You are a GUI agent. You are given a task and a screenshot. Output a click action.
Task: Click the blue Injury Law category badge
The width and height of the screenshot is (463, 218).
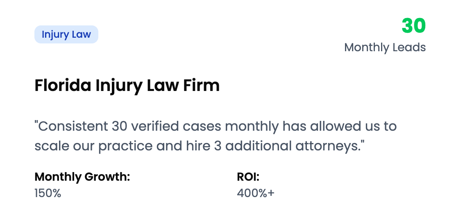click(x=66, y=34)
